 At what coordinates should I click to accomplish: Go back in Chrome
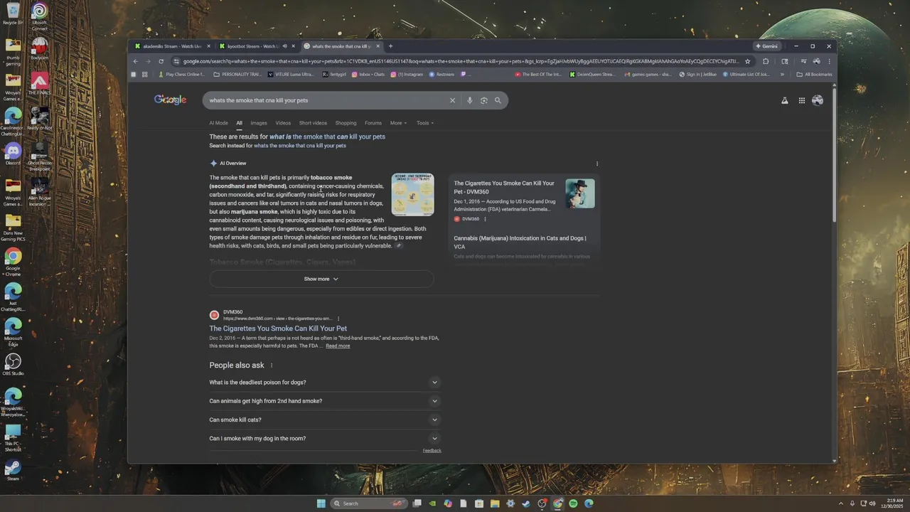[x=134, y=61]
